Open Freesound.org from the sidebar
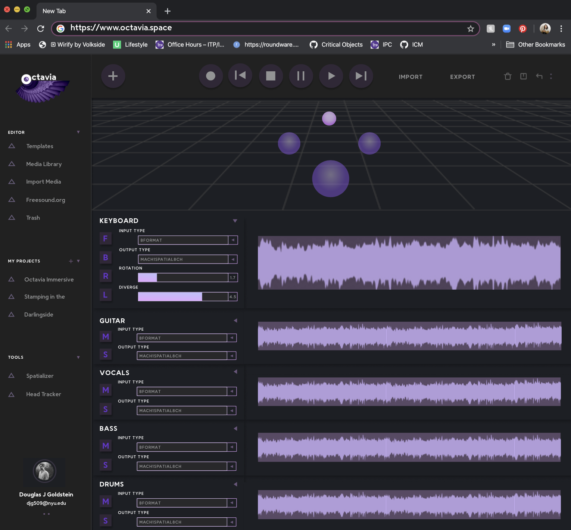 point(46,200)
